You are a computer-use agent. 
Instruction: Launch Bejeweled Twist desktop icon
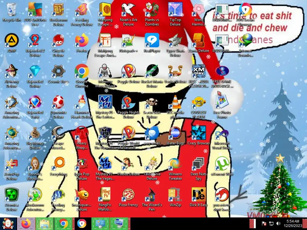coord(35,107)
